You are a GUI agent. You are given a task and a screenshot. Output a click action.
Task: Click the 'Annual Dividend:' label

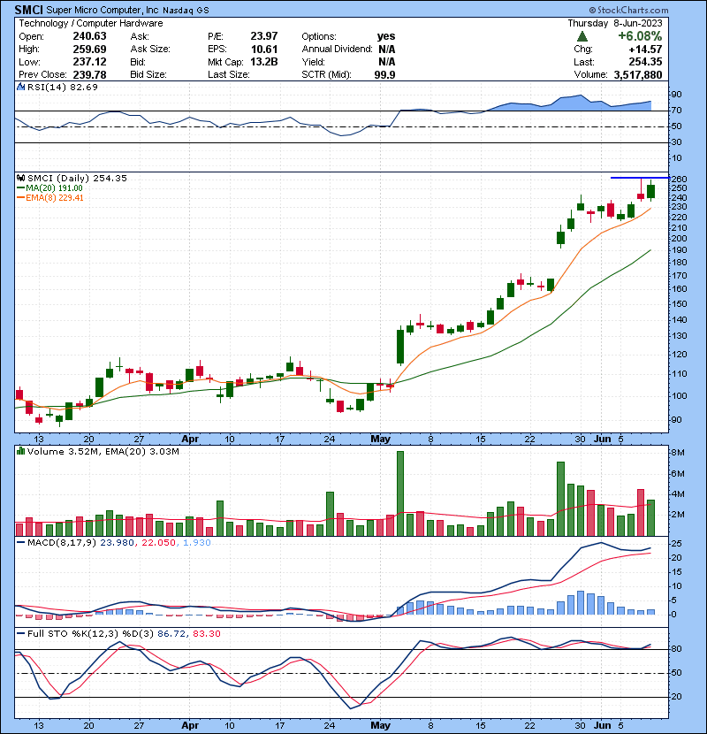click(x=337, y=50)
